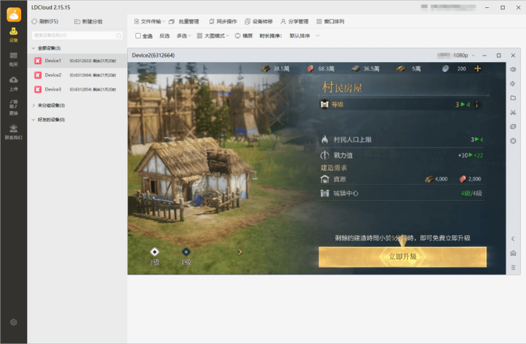Collapse the 全部设备(3) group
This screenshot has width=526, height=344.
click(33, 48)
